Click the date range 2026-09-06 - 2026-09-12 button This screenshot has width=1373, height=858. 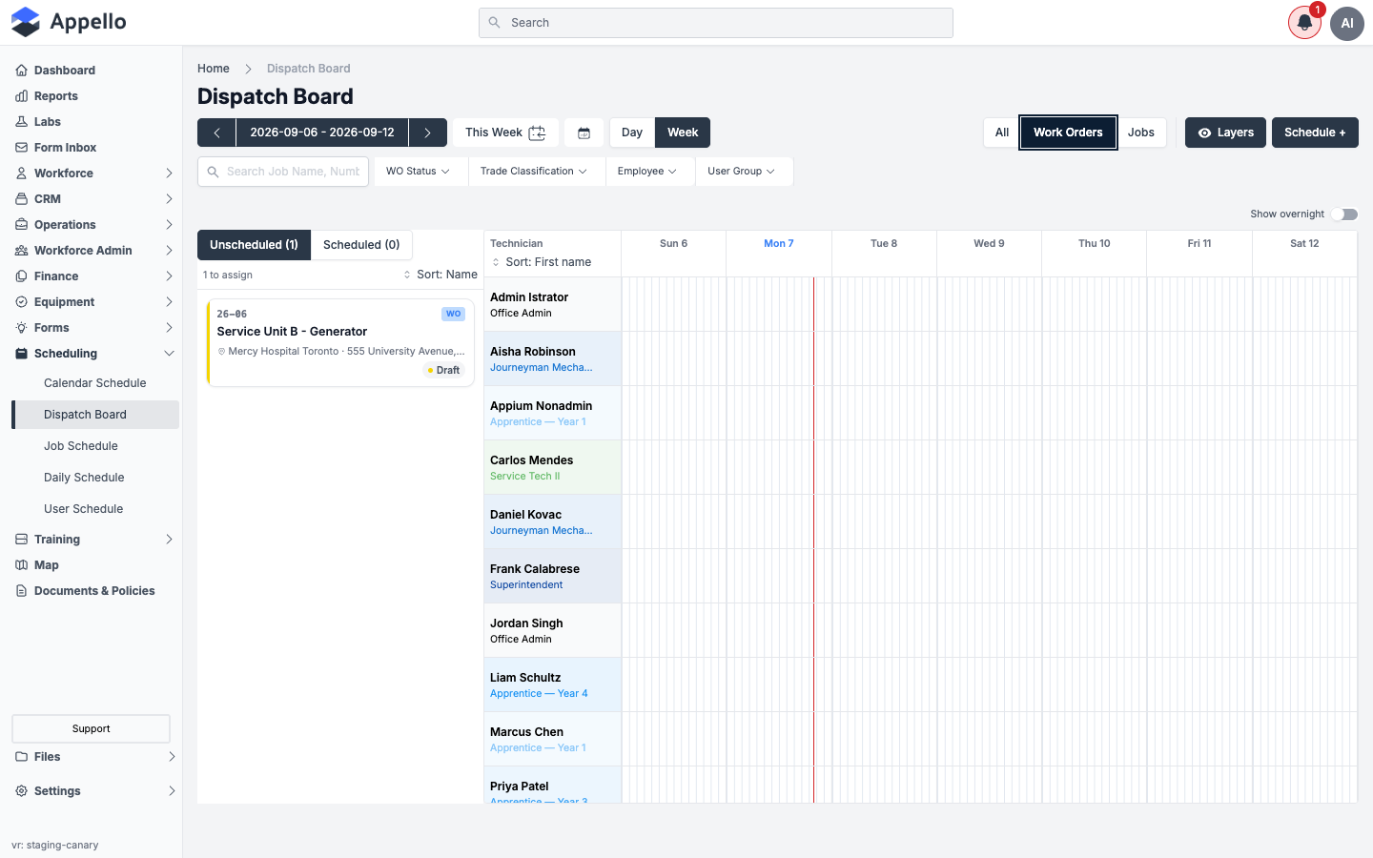(322, 133)
